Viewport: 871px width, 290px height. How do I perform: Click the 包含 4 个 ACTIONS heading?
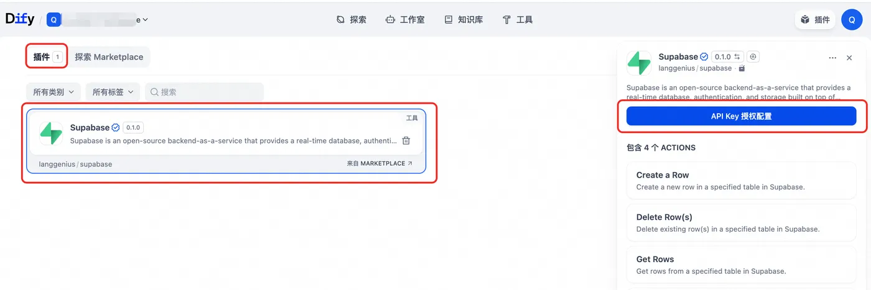pyautogui.click(x=661, y=148)
